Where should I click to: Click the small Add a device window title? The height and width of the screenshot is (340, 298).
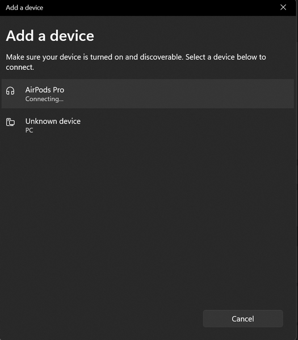(24, 7)
